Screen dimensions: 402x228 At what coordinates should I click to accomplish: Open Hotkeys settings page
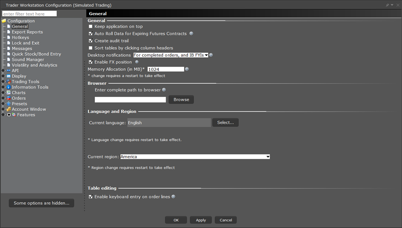(20, 37)
